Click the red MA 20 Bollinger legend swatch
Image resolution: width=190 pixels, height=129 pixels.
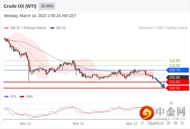click(6, 28)
